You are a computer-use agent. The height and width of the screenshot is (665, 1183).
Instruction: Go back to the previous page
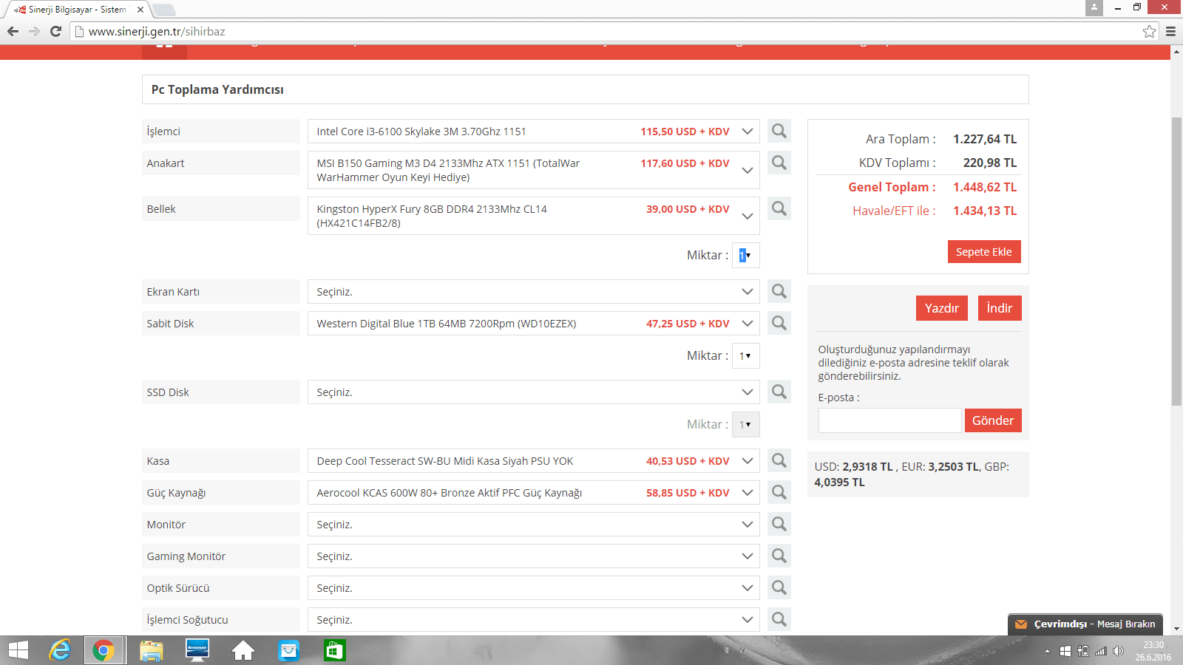[13, 31]
